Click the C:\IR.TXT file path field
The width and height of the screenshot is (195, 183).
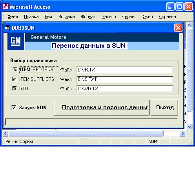[125, 70]
